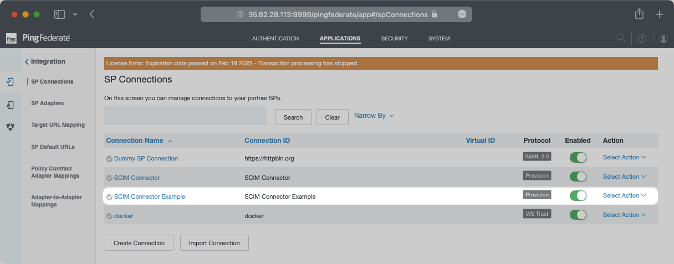This screenshot has height=264, width=674.
Task: Open the Security menu tab
Action: point(394,39)
